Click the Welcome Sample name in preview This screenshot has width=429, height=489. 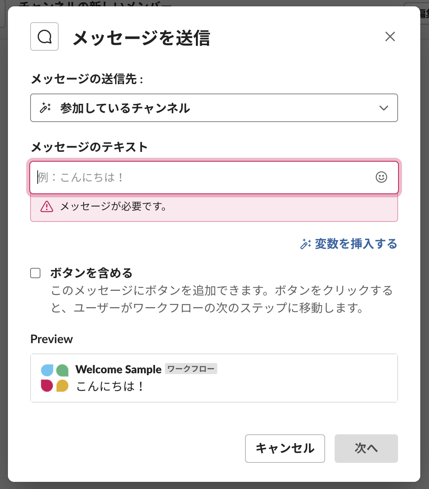click(119, 369)
